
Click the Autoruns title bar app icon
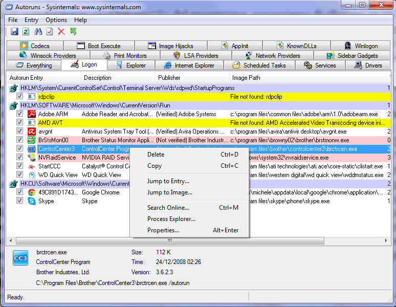[x=9, y=7]
